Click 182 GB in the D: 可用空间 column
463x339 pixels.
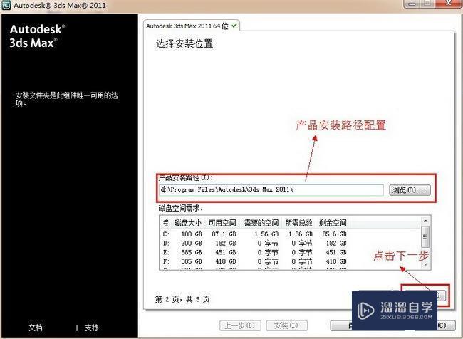pos(226,244)
